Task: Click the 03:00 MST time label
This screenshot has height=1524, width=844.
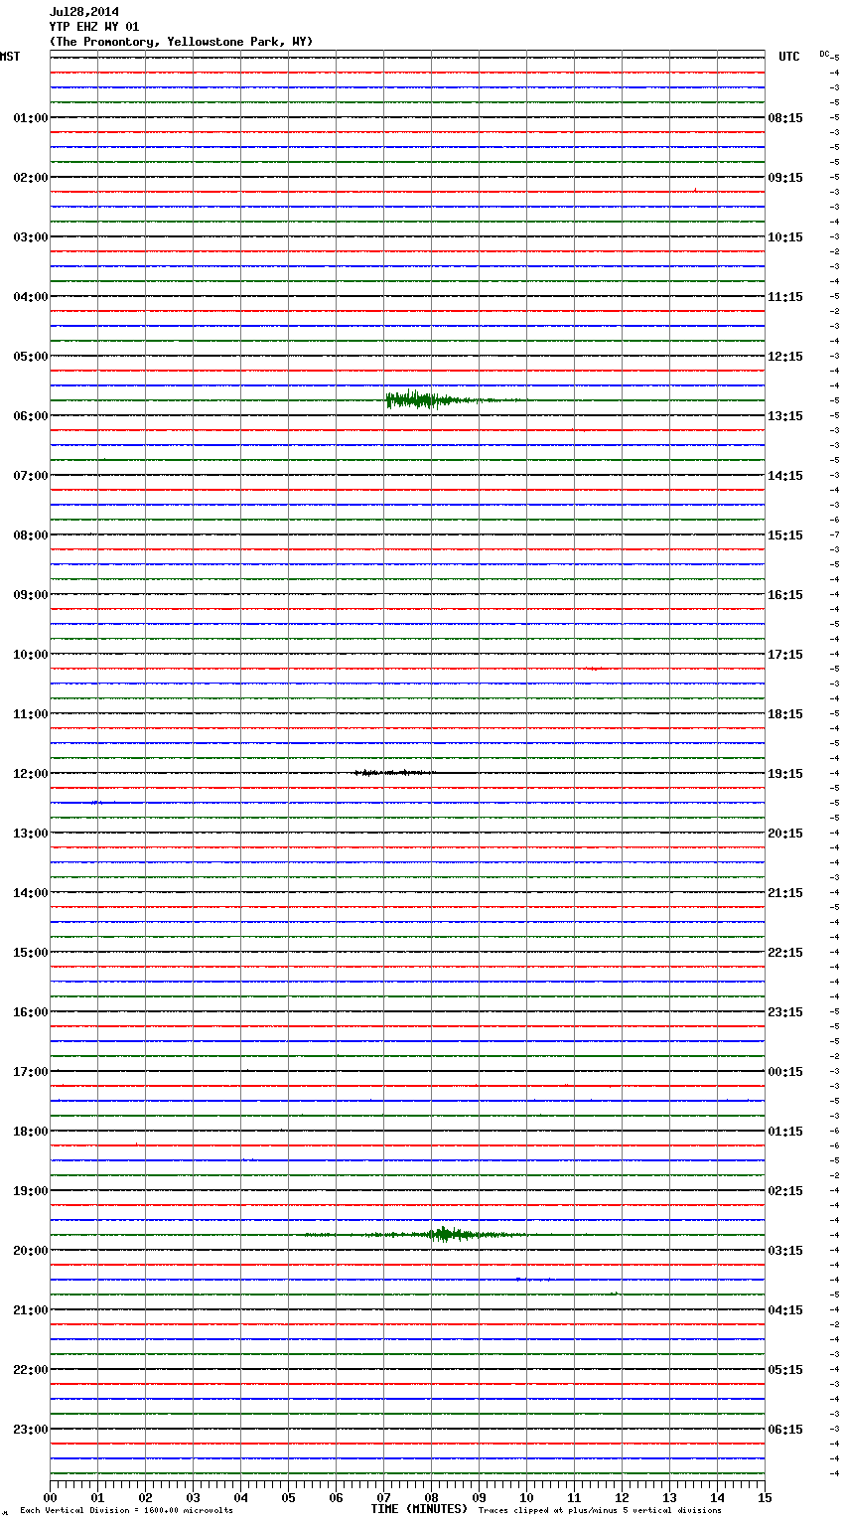Action: pyautogui.click(x=31, y=237)
